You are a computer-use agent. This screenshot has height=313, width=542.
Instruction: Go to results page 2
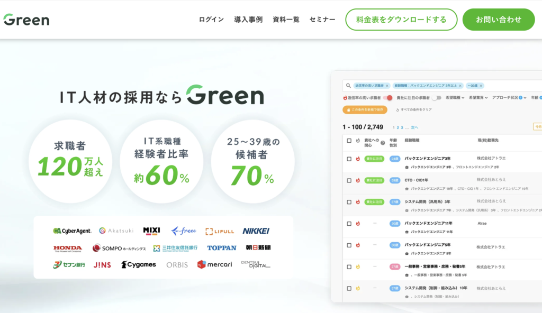point(398,128)
